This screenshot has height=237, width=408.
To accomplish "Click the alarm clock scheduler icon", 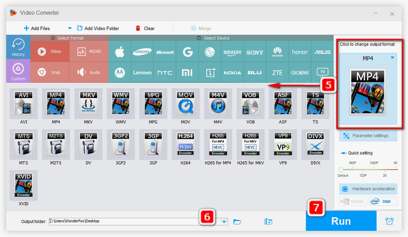I will click(389, 221).
